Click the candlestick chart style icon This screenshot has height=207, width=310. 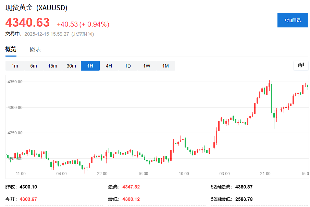click(x=300, y=65)
